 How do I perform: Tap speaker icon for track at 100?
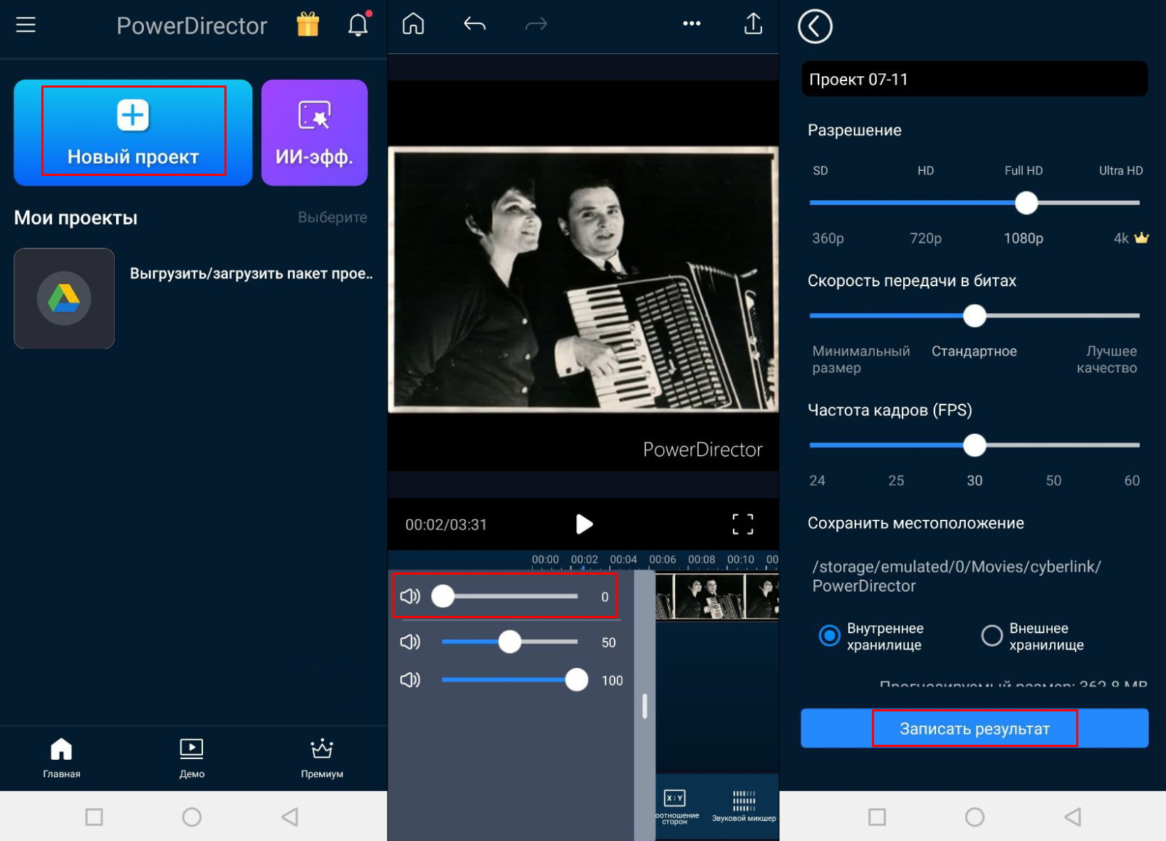(x=410, y=680)
